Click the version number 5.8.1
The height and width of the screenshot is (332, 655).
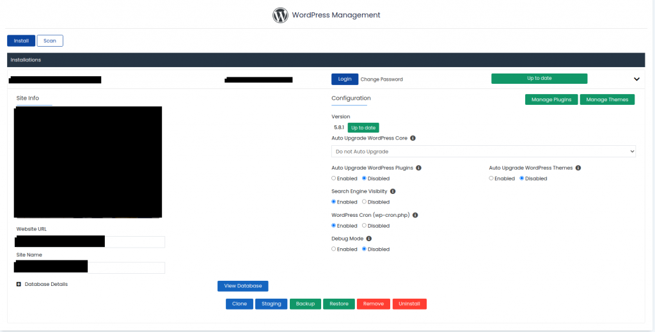[x=339, y=128]
